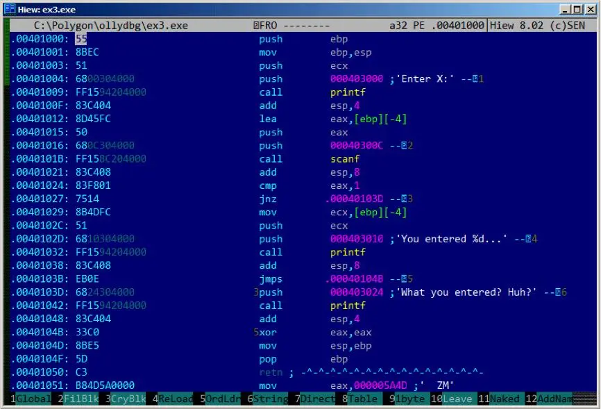The width and height of the screenshot is (601, 409).
Task: Click hex bytes FF158C204000
Action: click(111, 159)
